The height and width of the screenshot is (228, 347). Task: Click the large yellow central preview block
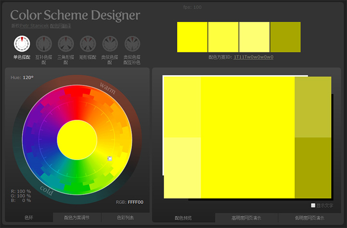[248, 137]
